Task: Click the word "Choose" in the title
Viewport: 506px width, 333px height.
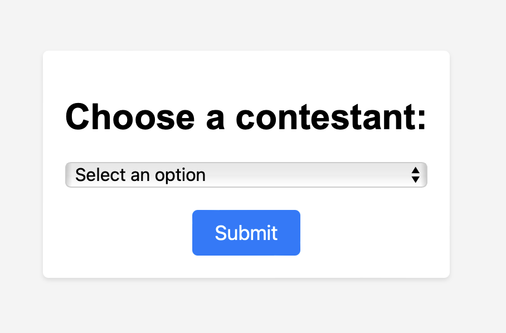Action: point(130,117)
